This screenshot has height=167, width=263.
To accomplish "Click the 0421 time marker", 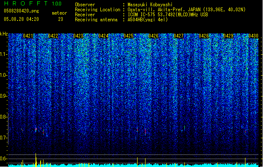I will coord(28,36).
